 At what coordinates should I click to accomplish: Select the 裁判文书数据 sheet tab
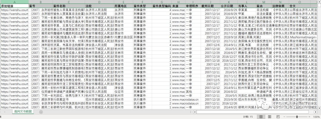click(23, 112)
